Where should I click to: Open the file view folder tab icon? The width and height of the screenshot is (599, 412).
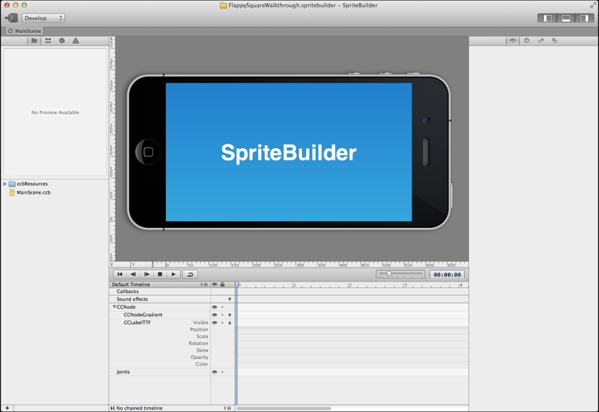click(x=34, y=41)
